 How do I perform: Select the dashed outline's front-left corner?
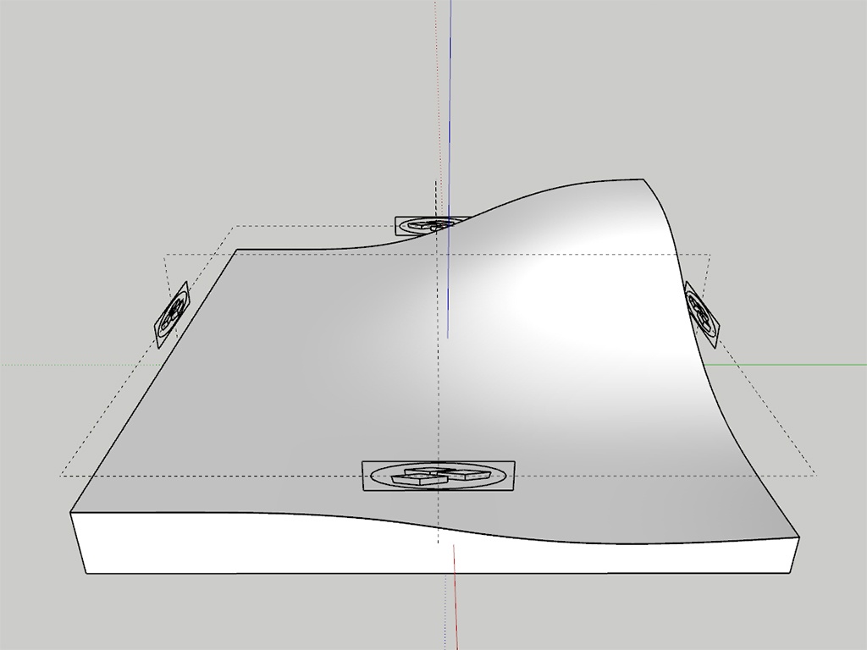pos(61,476)
